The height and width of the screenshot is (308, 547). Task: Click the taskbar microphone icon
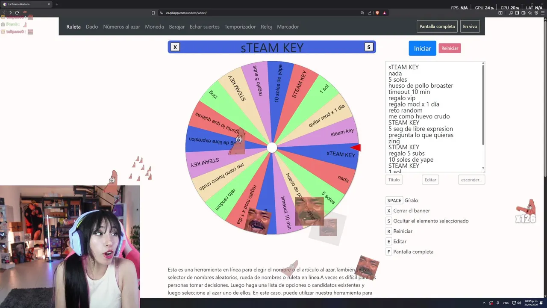(498, 303)
